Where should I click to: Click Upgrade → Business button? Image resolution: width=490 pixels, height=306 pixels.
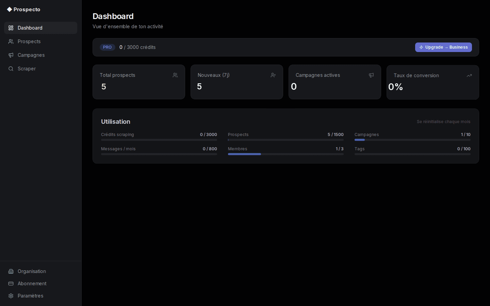443,47
